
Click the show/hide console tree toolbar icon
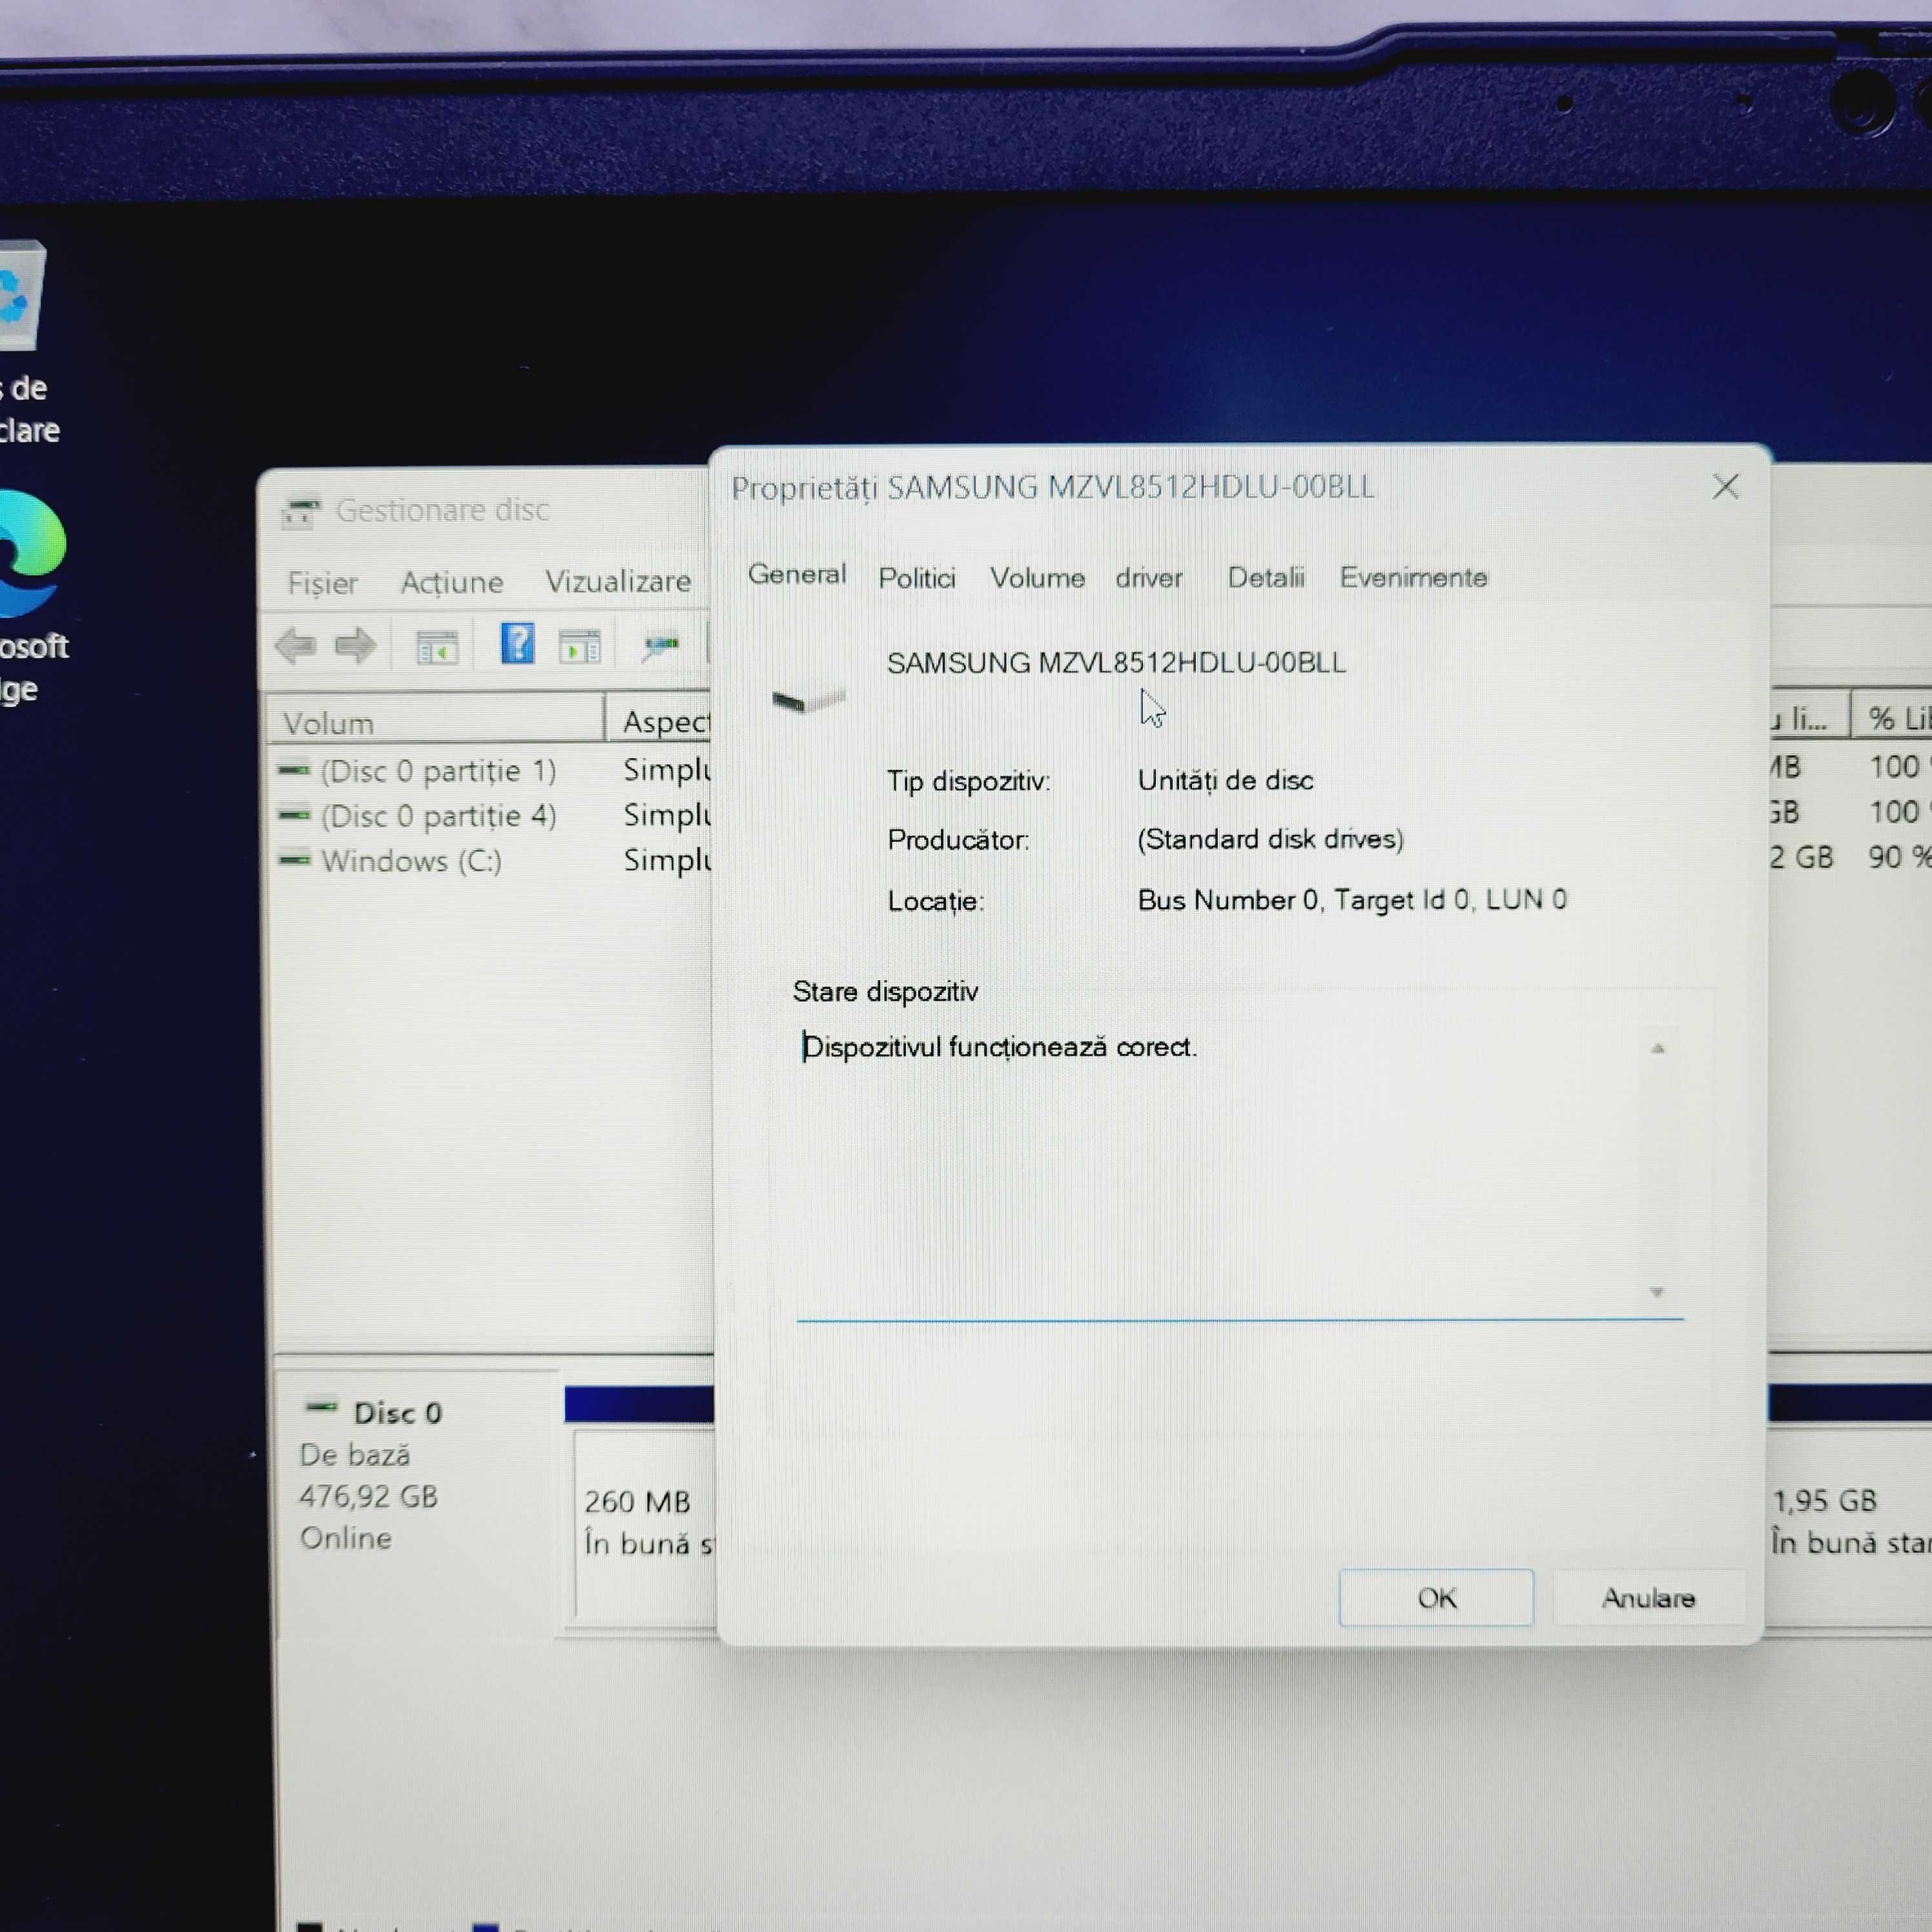coord(437,647)
